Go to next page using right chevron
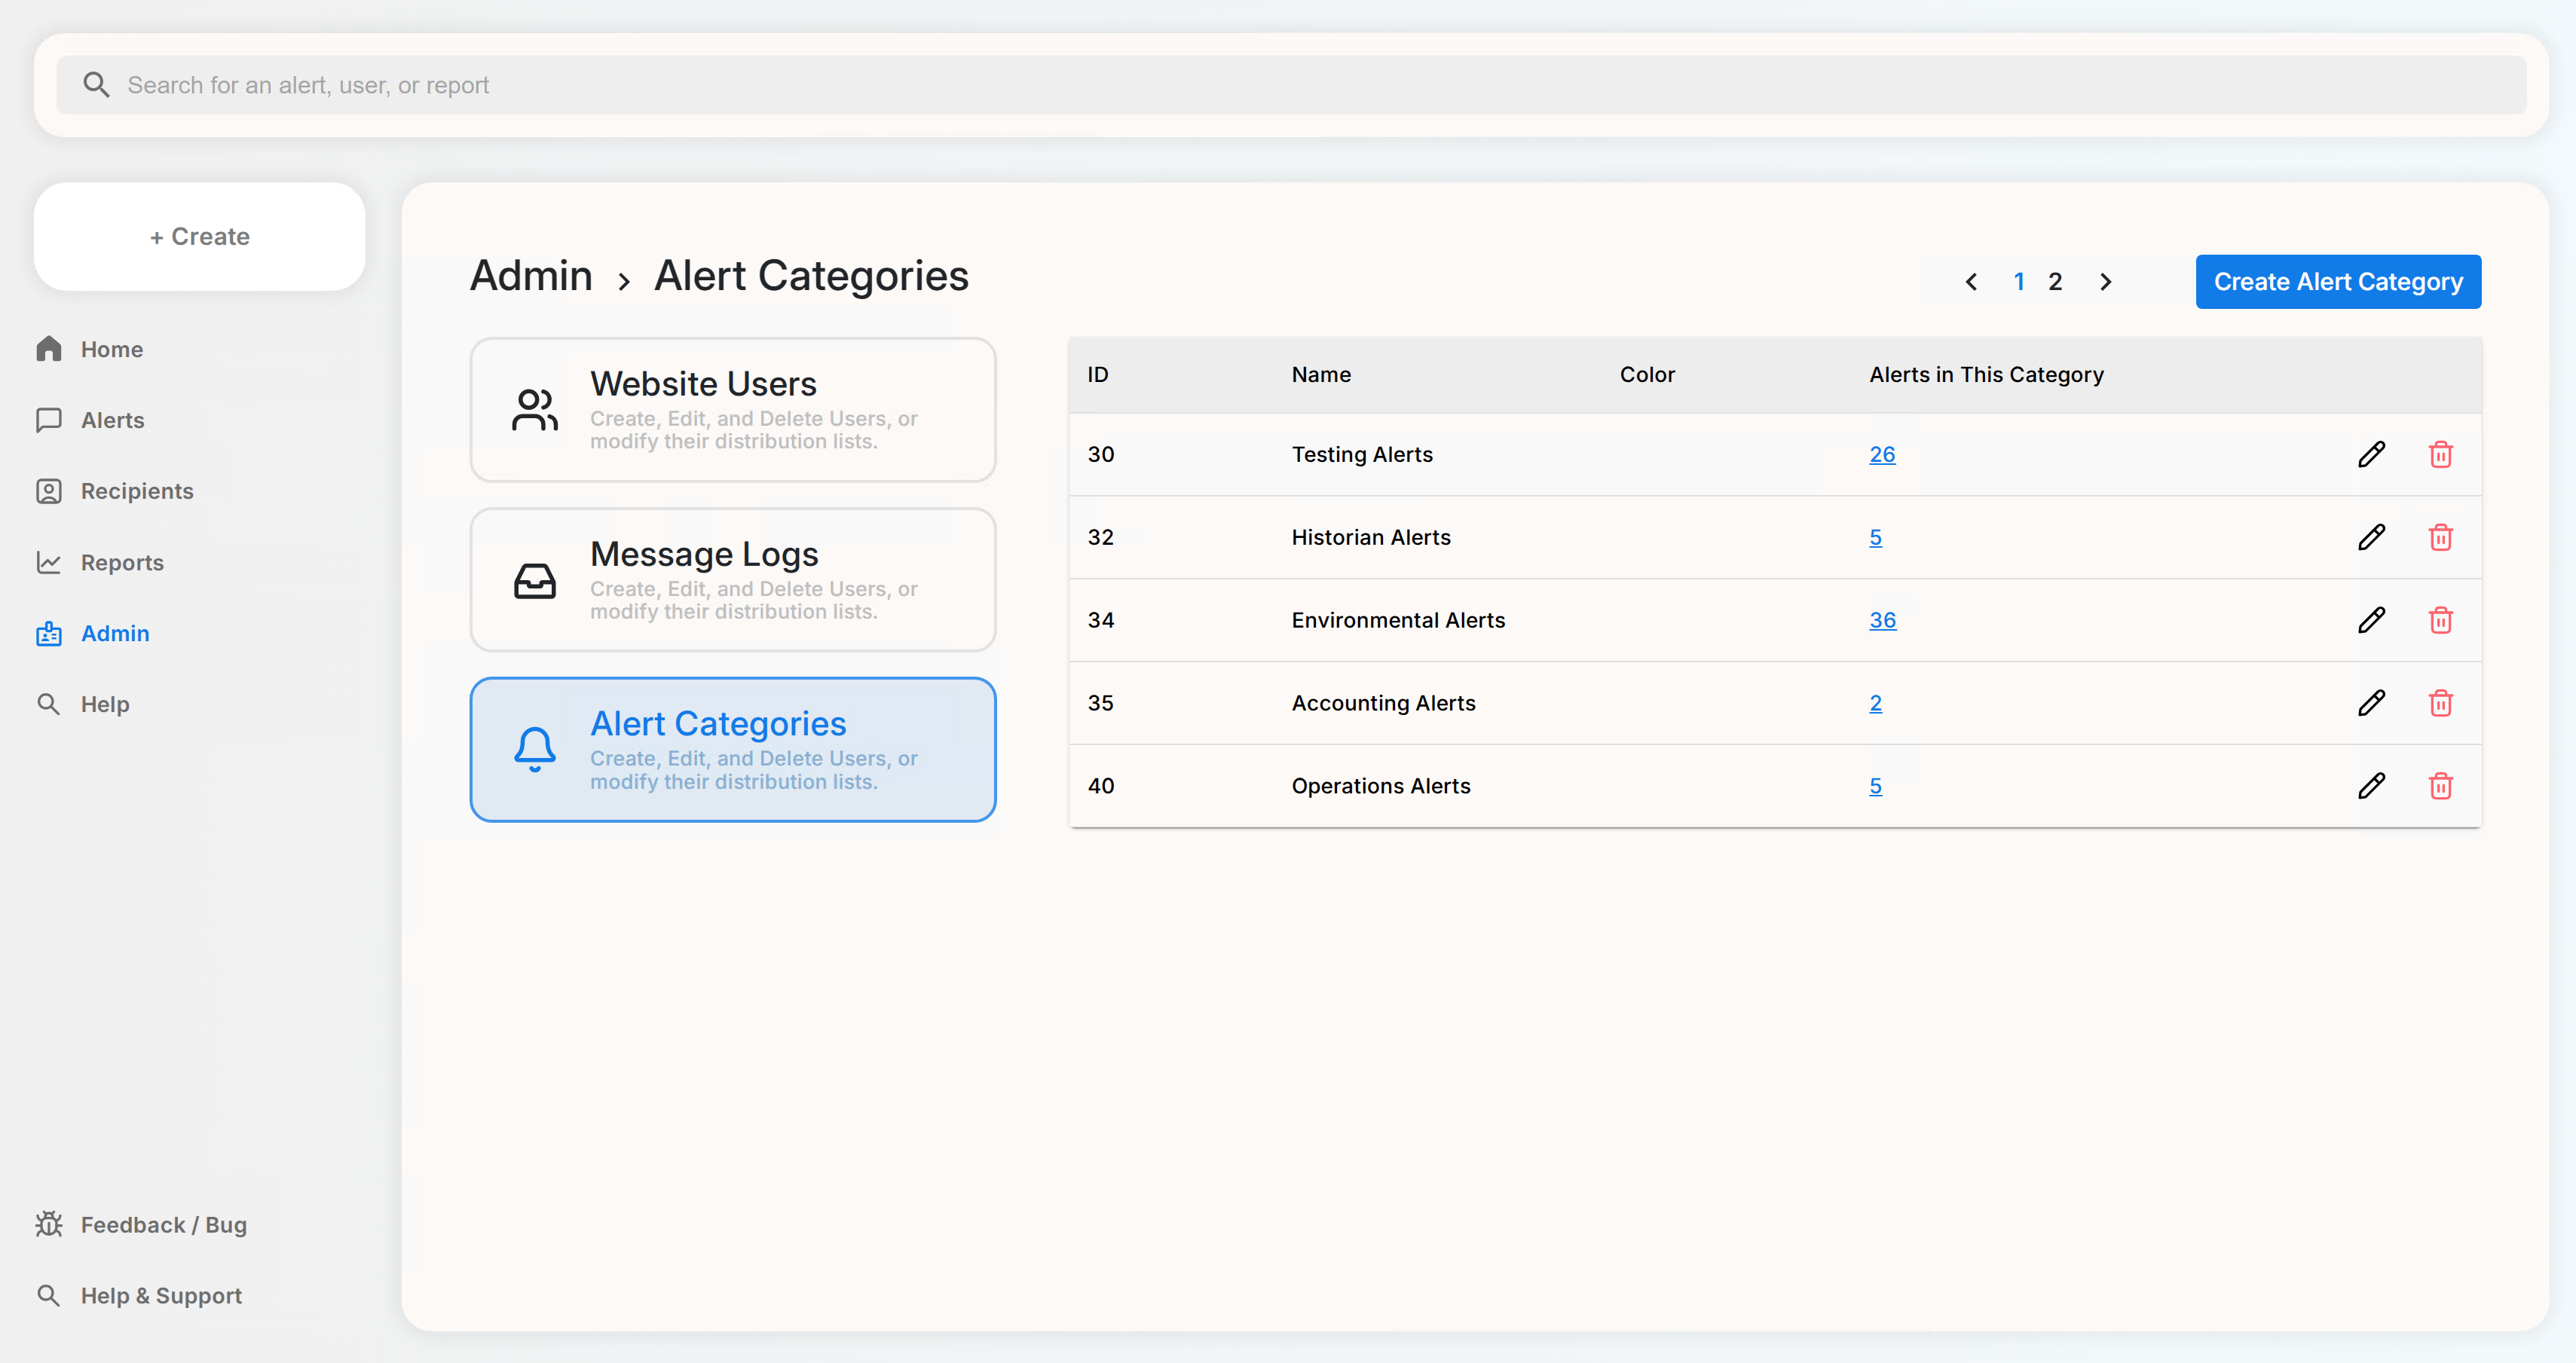2576x1363 pixels. point(2106,281)
